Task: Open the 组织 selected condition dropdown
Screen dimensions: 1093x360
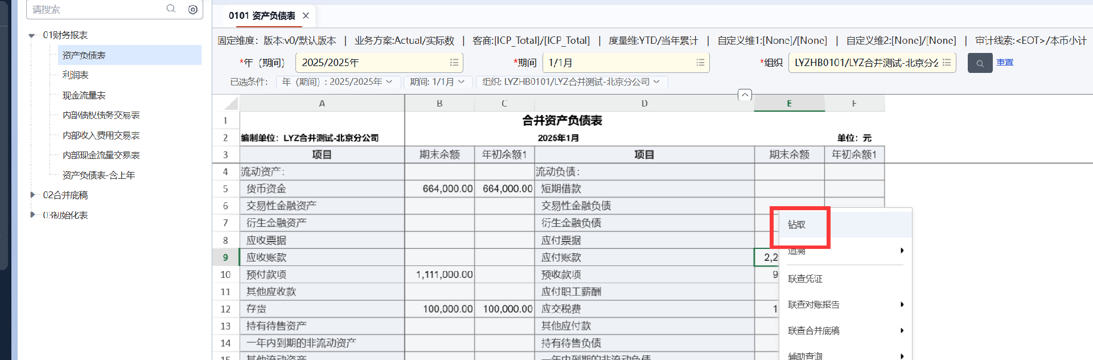Action: point(571,82)
